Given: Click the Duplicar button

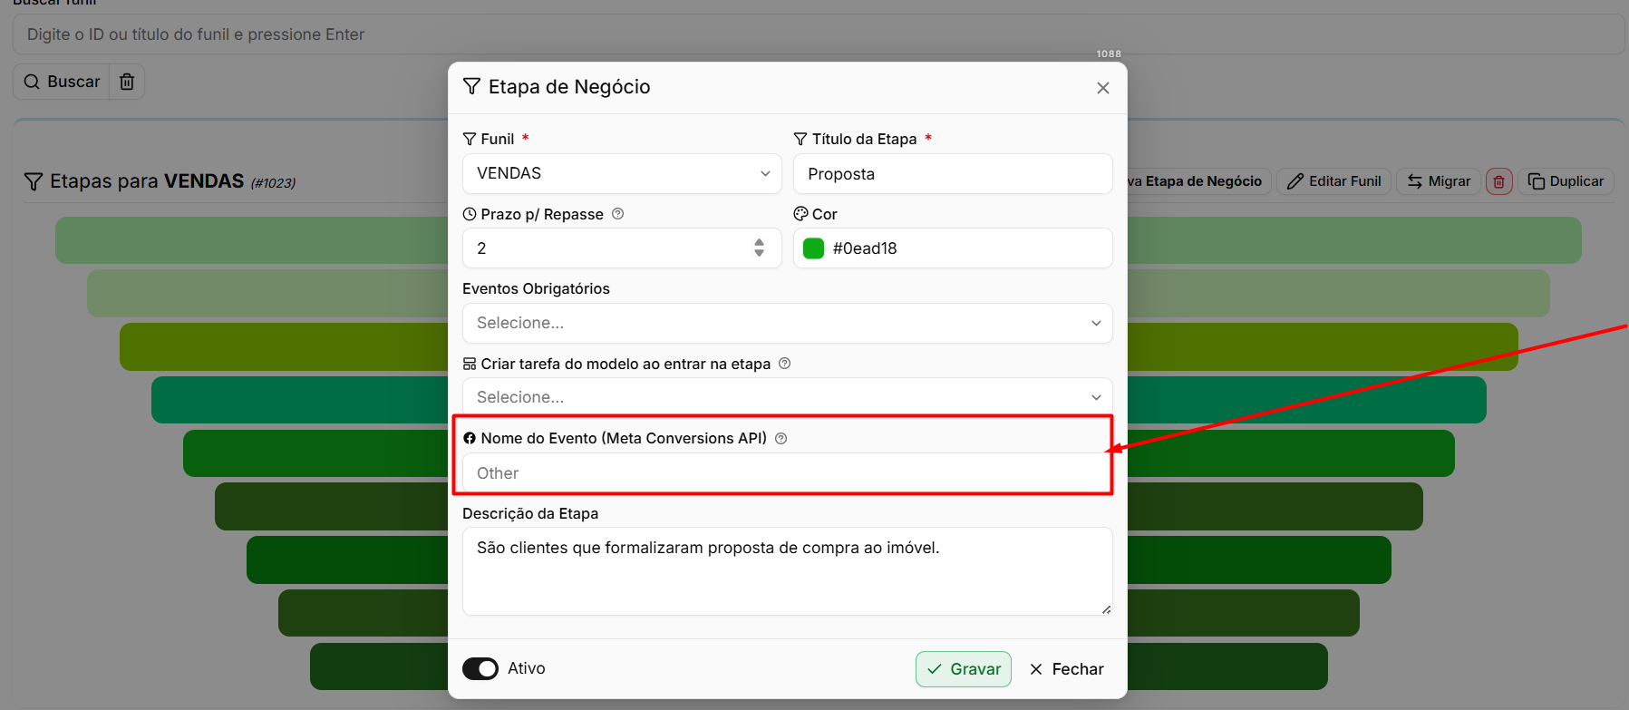Looking at the screenshot, I should coord(1566,181).
